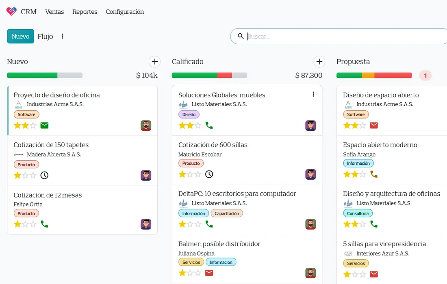Click the avatar on Cotización de 12 mesas card
The height and width of the screenshot is (284, 447).
[146, 224]
